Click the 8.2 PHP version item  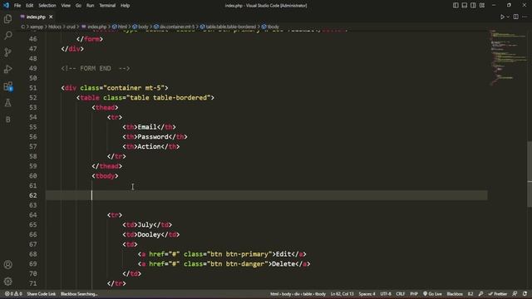pyautogui.click(x=470, y=294)
